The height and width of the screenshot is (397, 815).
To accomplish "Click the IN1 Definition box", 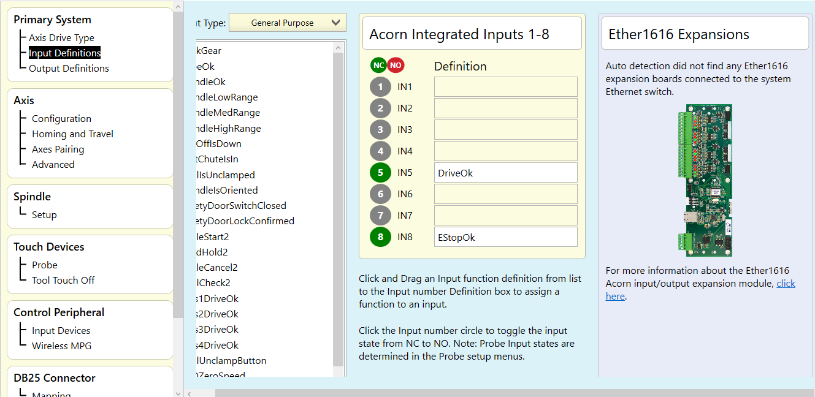I will pyautogui.click(x=506, y=87).
